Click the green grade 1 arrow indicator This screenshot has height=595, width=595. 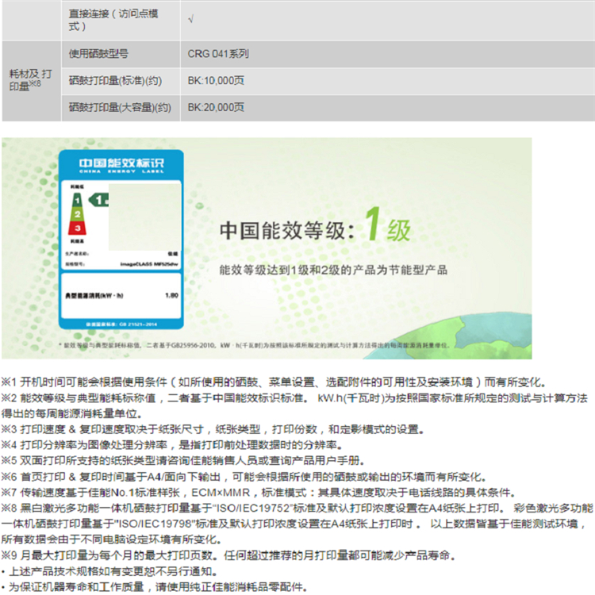click(x=99, y=198)
